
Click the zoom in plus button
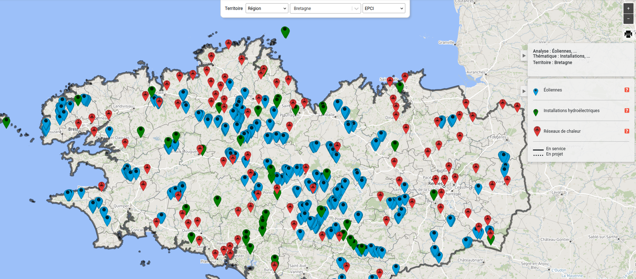(x=628, y=9)
